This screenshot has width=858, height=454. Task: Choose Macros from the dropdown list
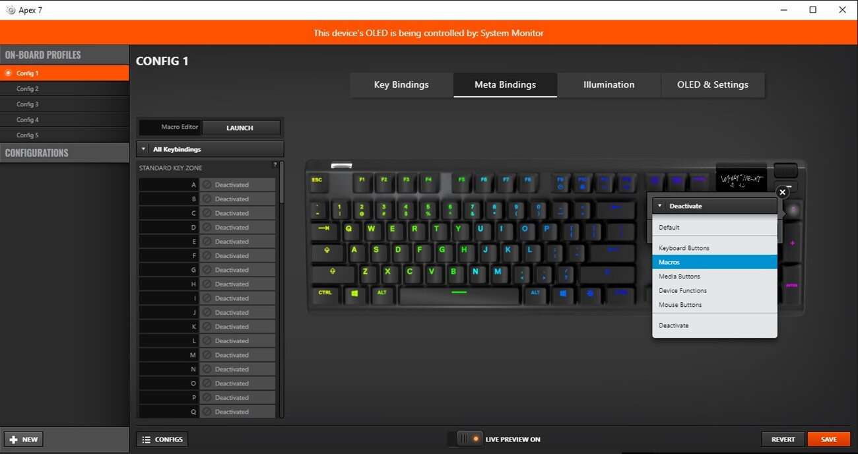click(x=715, y=262)
